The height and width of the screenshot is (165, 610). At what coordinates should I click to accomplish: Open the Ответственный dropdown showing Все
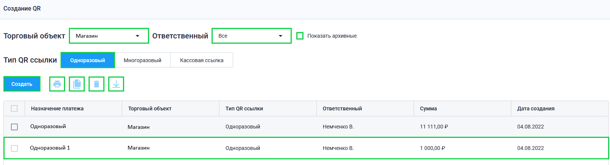coord(252,36)
